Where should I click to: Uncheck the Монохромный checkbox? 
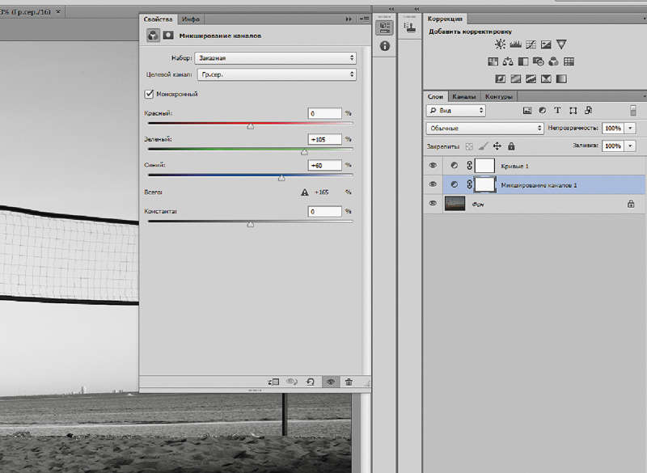point(149,94)
